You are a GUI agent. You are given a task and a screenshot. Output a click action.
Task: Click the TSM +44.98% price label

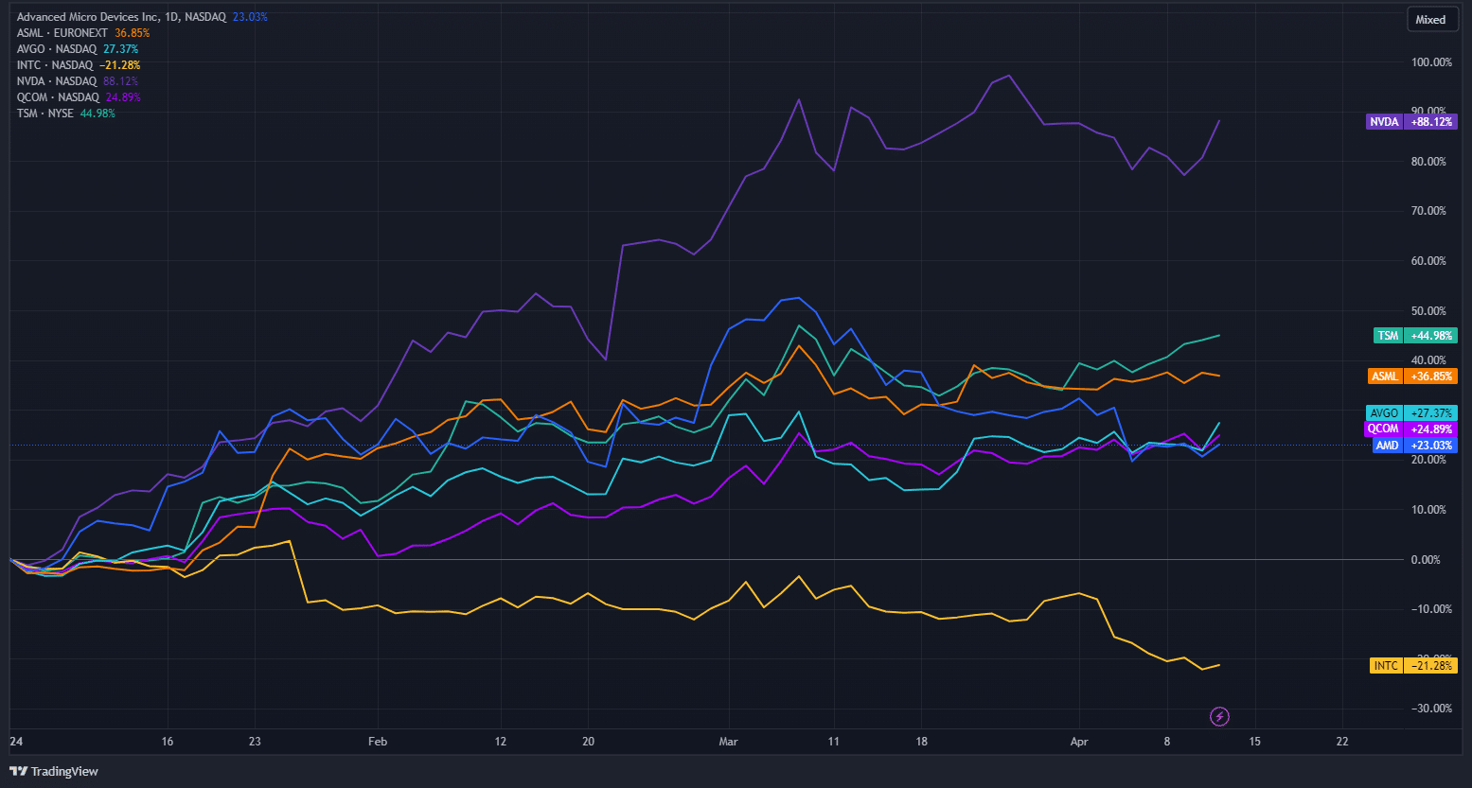[x=1414, y=335]
